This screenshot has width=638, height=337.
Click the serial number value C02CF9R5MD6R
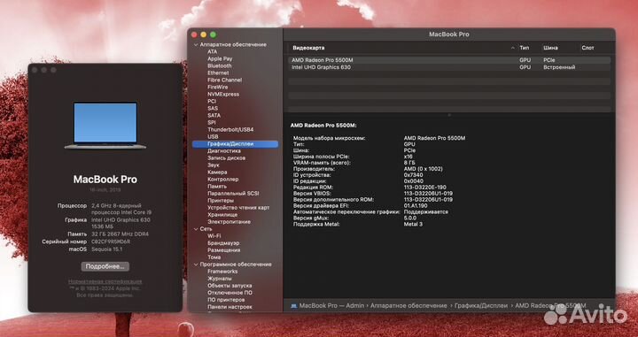pyautogui.click(x=111, y=241)
